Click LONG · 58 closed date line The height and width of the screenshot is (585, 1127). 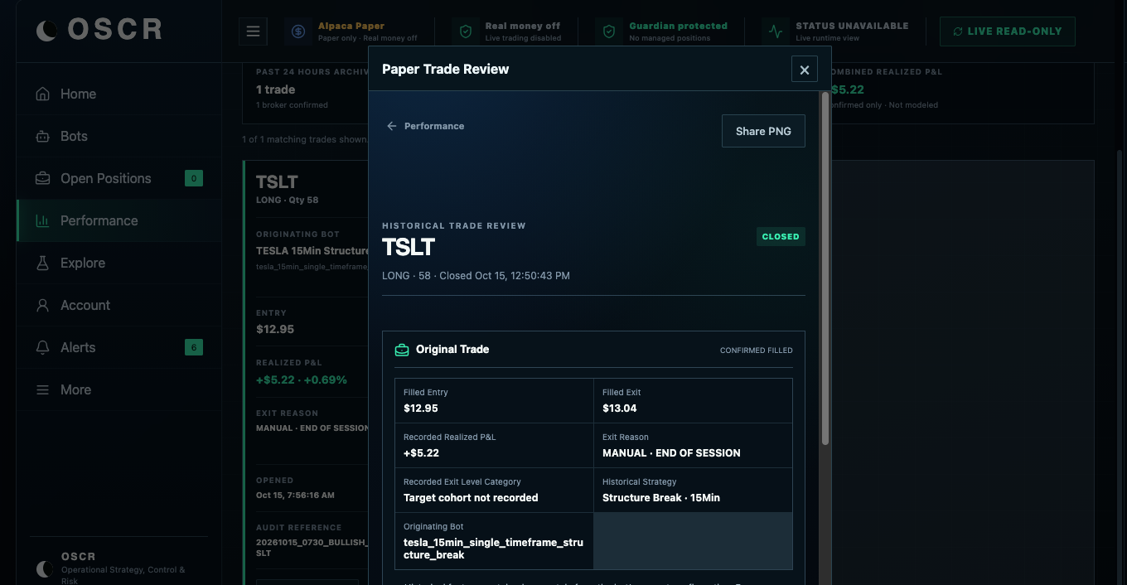(x=476, y=275)
